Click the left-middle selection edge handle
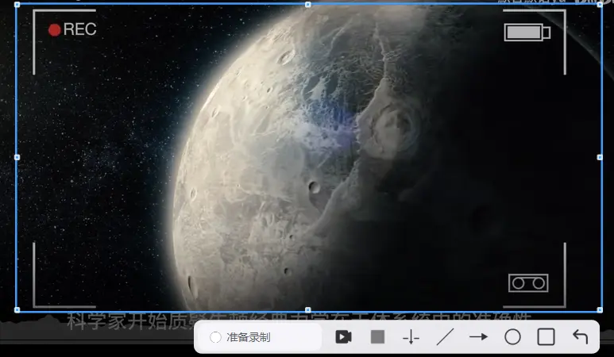The height and width of the screenshot is (357, 614). (17, 157)
